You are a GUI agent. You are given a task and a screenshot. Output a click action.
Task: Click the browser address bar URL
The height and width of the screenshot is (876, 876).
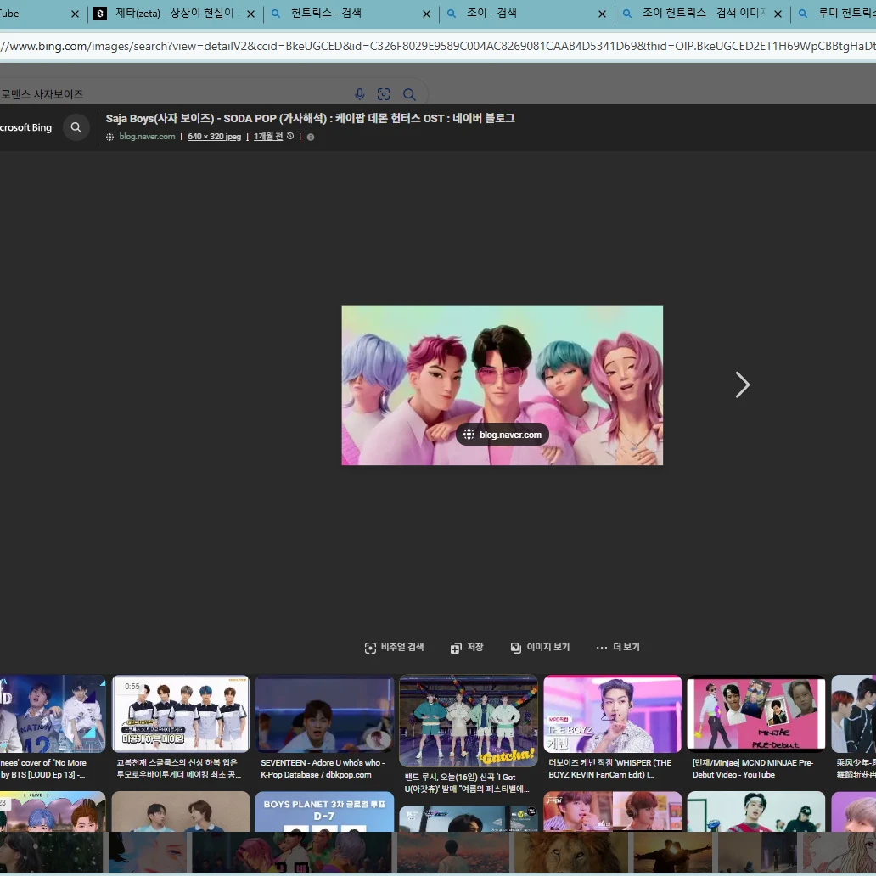click(438, 46)
